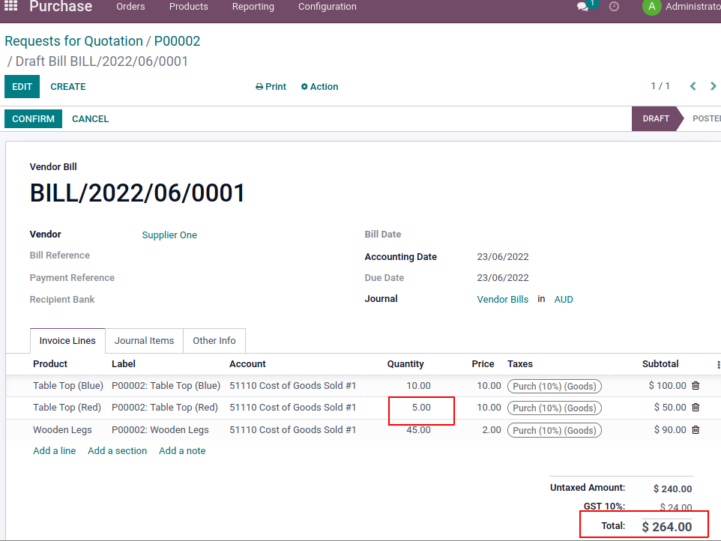Go to next record arrow
Image resolution: width=721 pixels, height=541 pixels.
713,86
